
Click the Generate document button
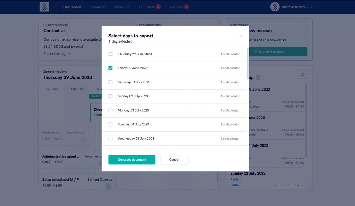[x=132, y=159]
